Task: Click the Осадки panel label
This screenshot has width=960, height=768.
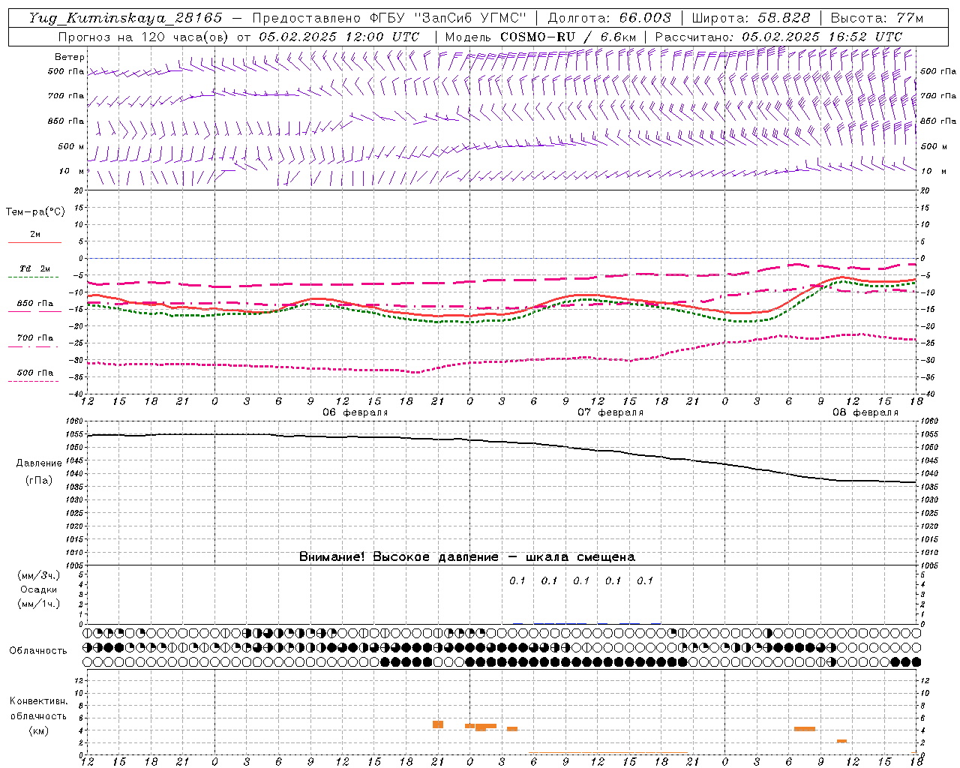Action: [39, 589]
